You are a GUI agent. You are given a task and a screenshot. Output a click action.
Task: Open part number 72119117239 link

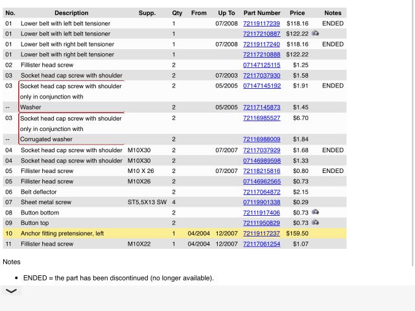[261, 23]
